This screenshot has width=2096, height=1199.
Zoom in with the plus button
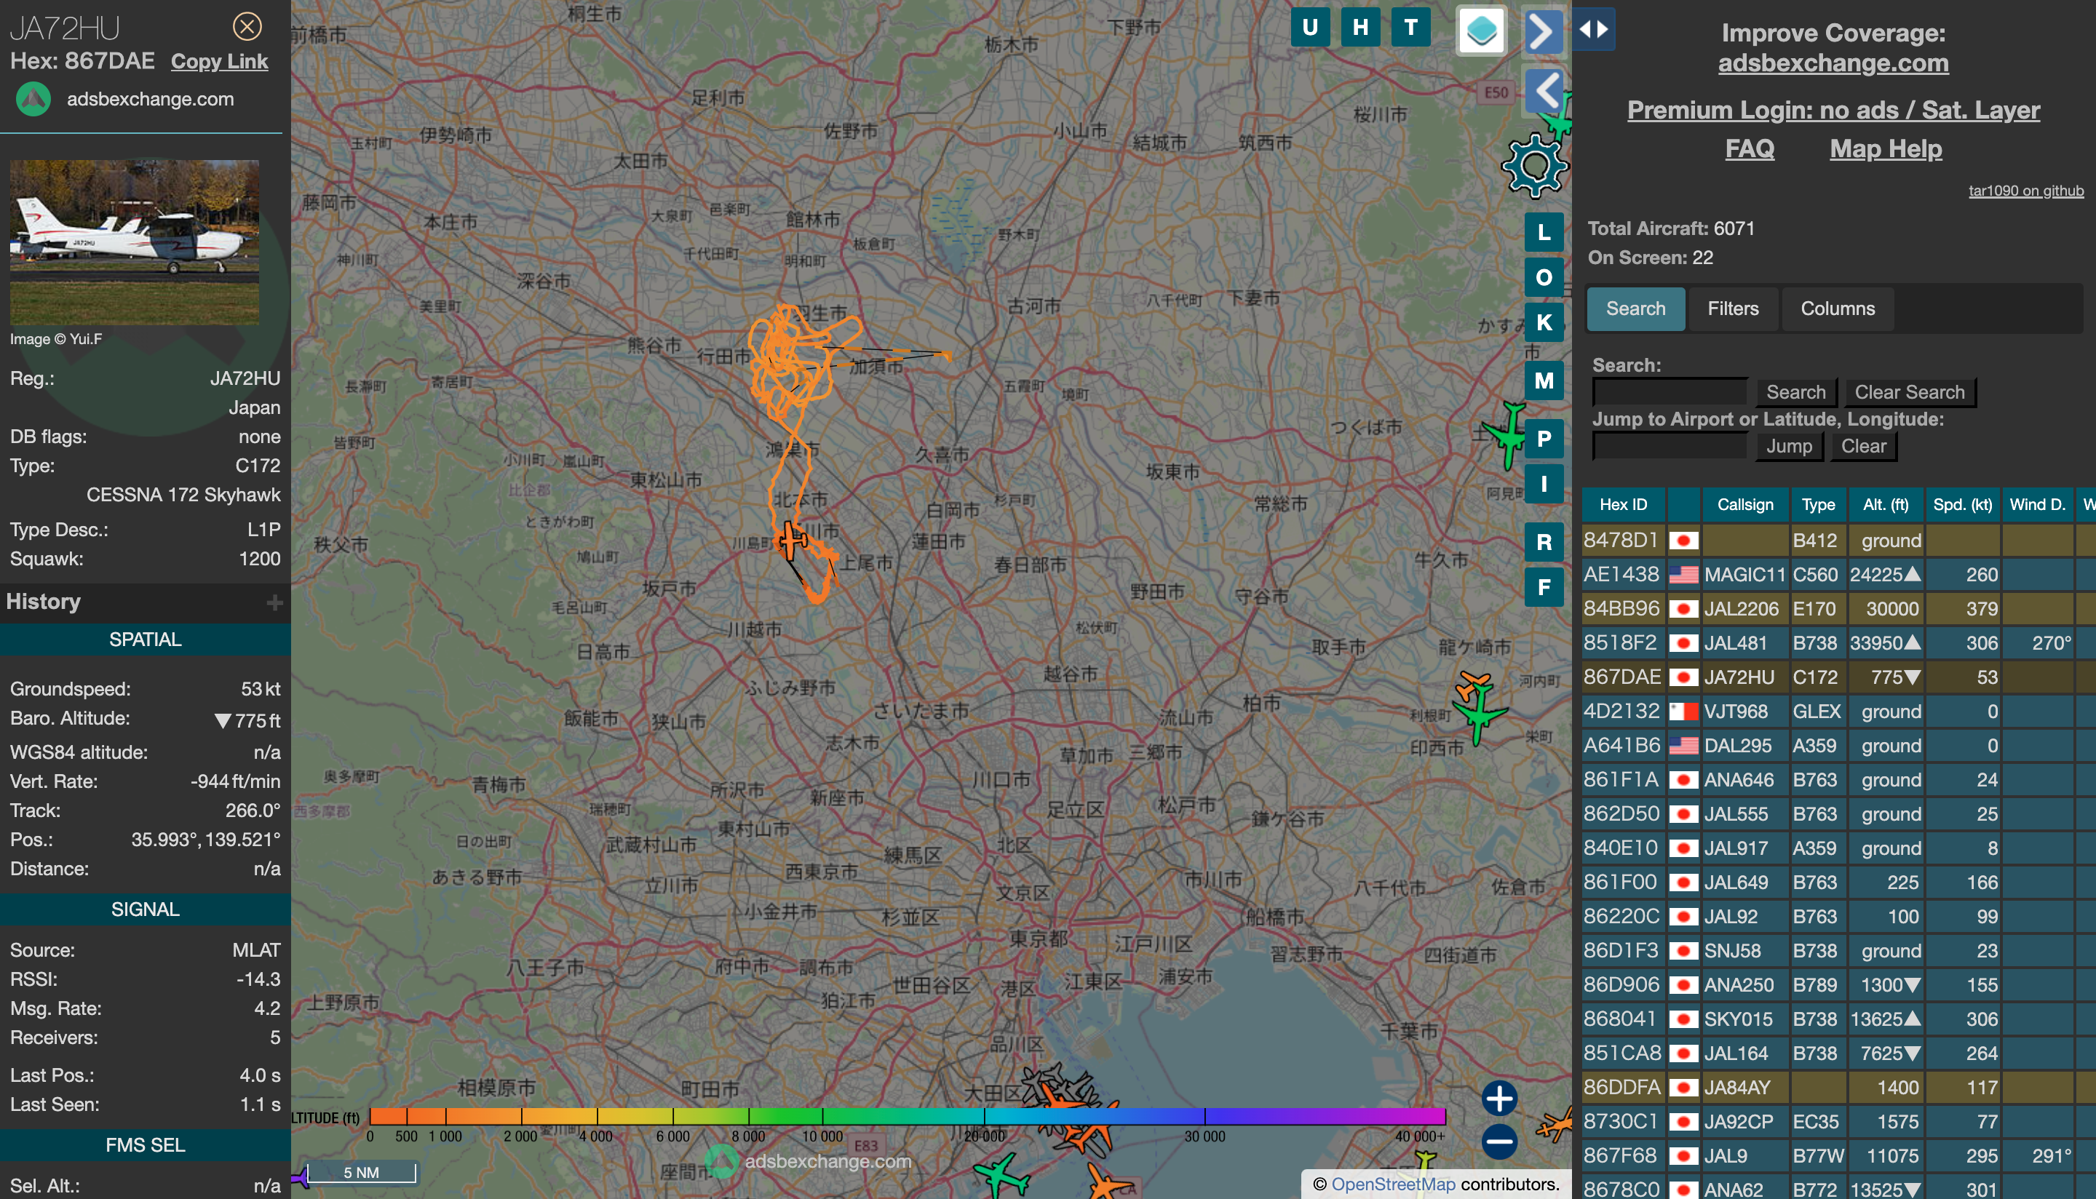click(1499, 1098)
